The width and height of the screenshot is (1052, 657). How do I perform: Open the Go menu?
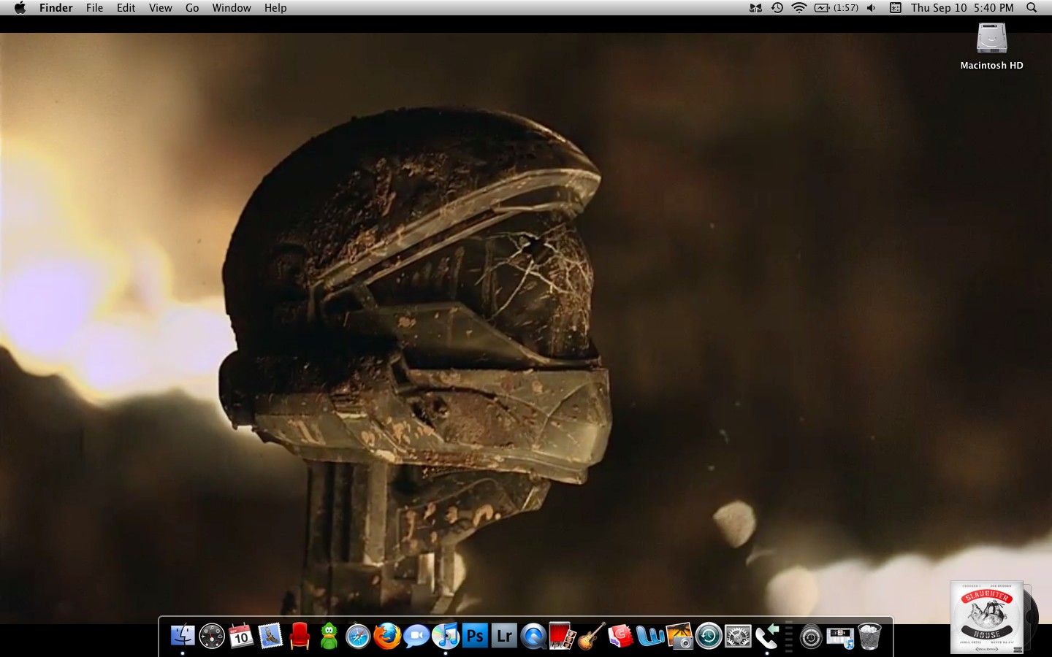tap(192, 7)
